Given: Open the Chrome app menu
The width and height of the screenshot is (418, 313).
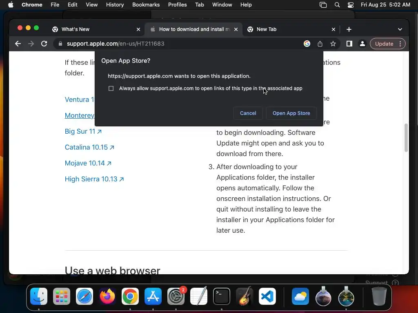Looking at the screenshot, I should click(x=32, y=4).
